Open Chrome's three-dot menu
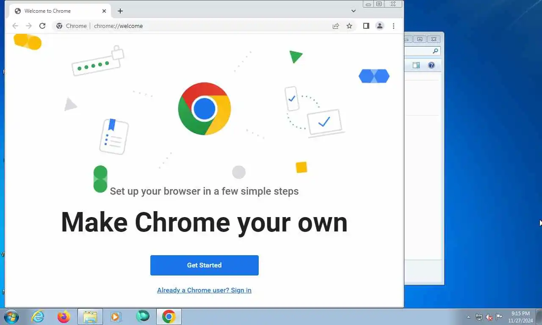The height and width of the screenshot is (325, 542). (393, 26)
